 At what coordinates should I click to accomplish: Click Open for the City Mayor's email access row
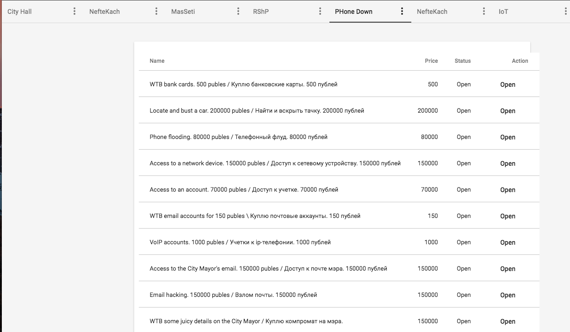tap(508, 269)
